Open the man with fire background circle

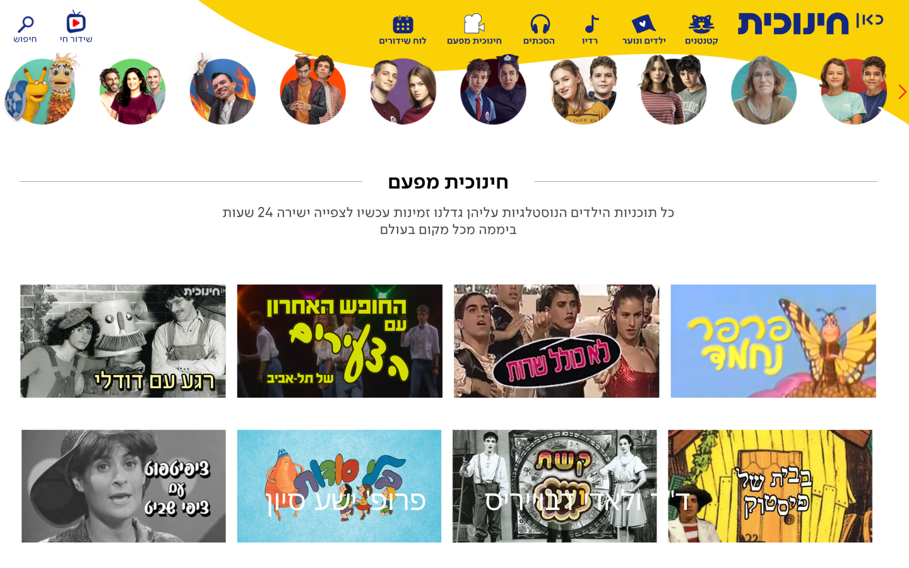(222, 91)
